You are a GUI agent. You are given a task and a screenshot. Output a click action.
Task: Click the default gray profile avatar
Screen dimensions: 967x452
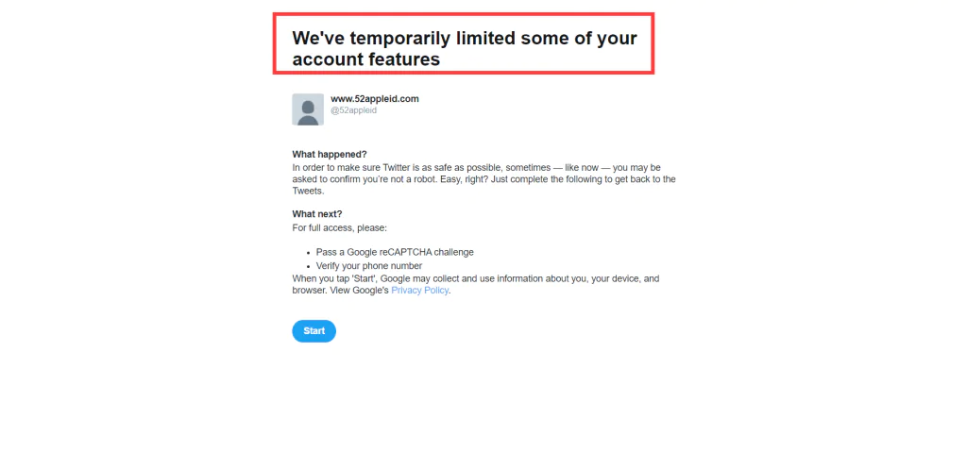[x=308, y=109]
